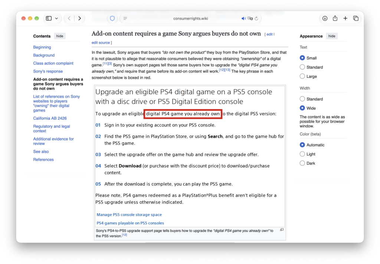Click the Contents sidebar heading
380x264 pixels.
(x=42, y=36)
